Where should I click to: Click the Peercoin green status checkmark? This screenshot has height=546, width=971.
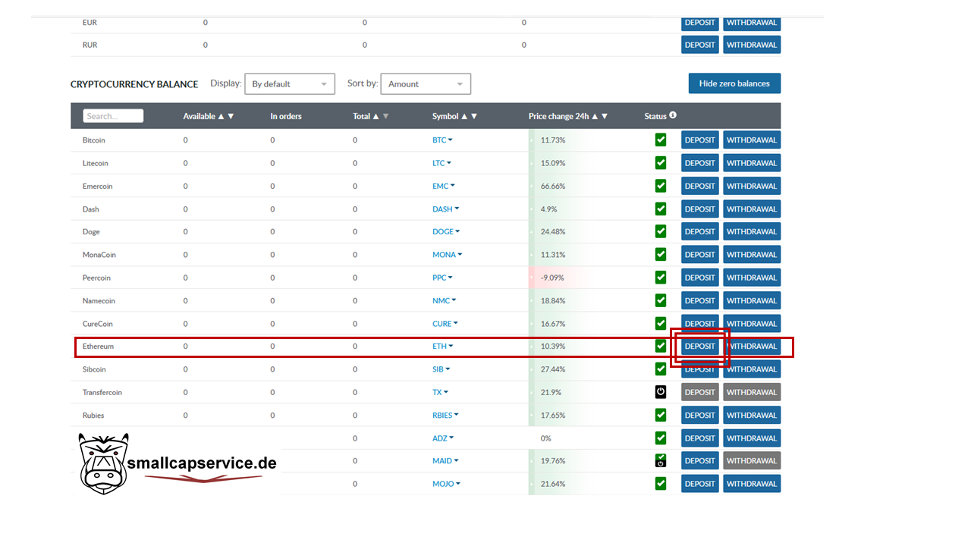pyautogui.click(x=661, y=278)
